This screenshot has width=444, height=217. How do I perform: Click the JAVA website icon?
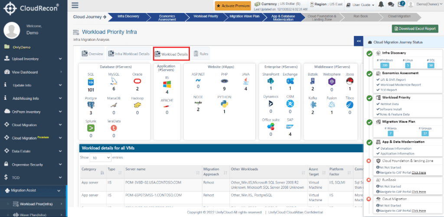[x=245, y=82]
